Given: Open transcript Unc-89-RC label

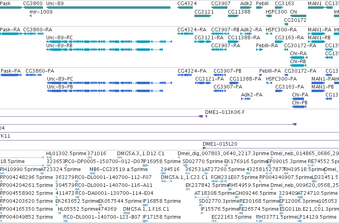Looking at the screenshot, I should click(x=59, y=38).
